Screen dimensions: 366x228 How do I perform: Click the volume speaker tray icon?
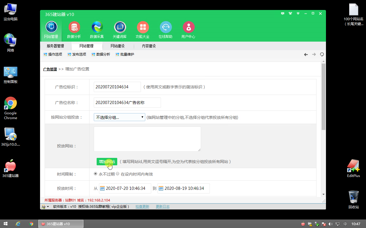[331, 224]
